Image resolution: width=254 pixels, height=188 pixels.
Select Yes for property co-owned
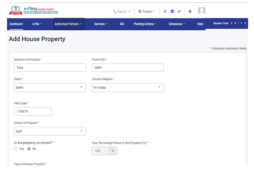coord(16,149)
